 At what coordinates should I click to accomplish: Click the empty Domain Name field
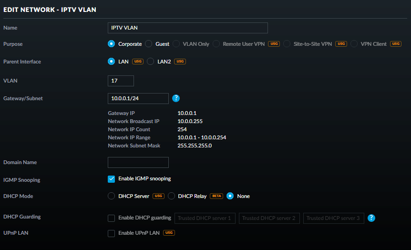coord(138,162)
